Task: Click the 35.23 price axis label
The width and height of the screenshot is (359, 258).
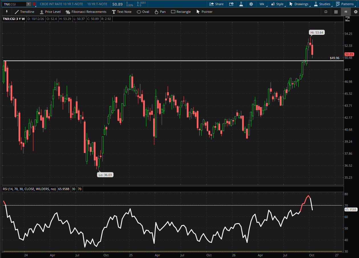Action: coord(348,178)
